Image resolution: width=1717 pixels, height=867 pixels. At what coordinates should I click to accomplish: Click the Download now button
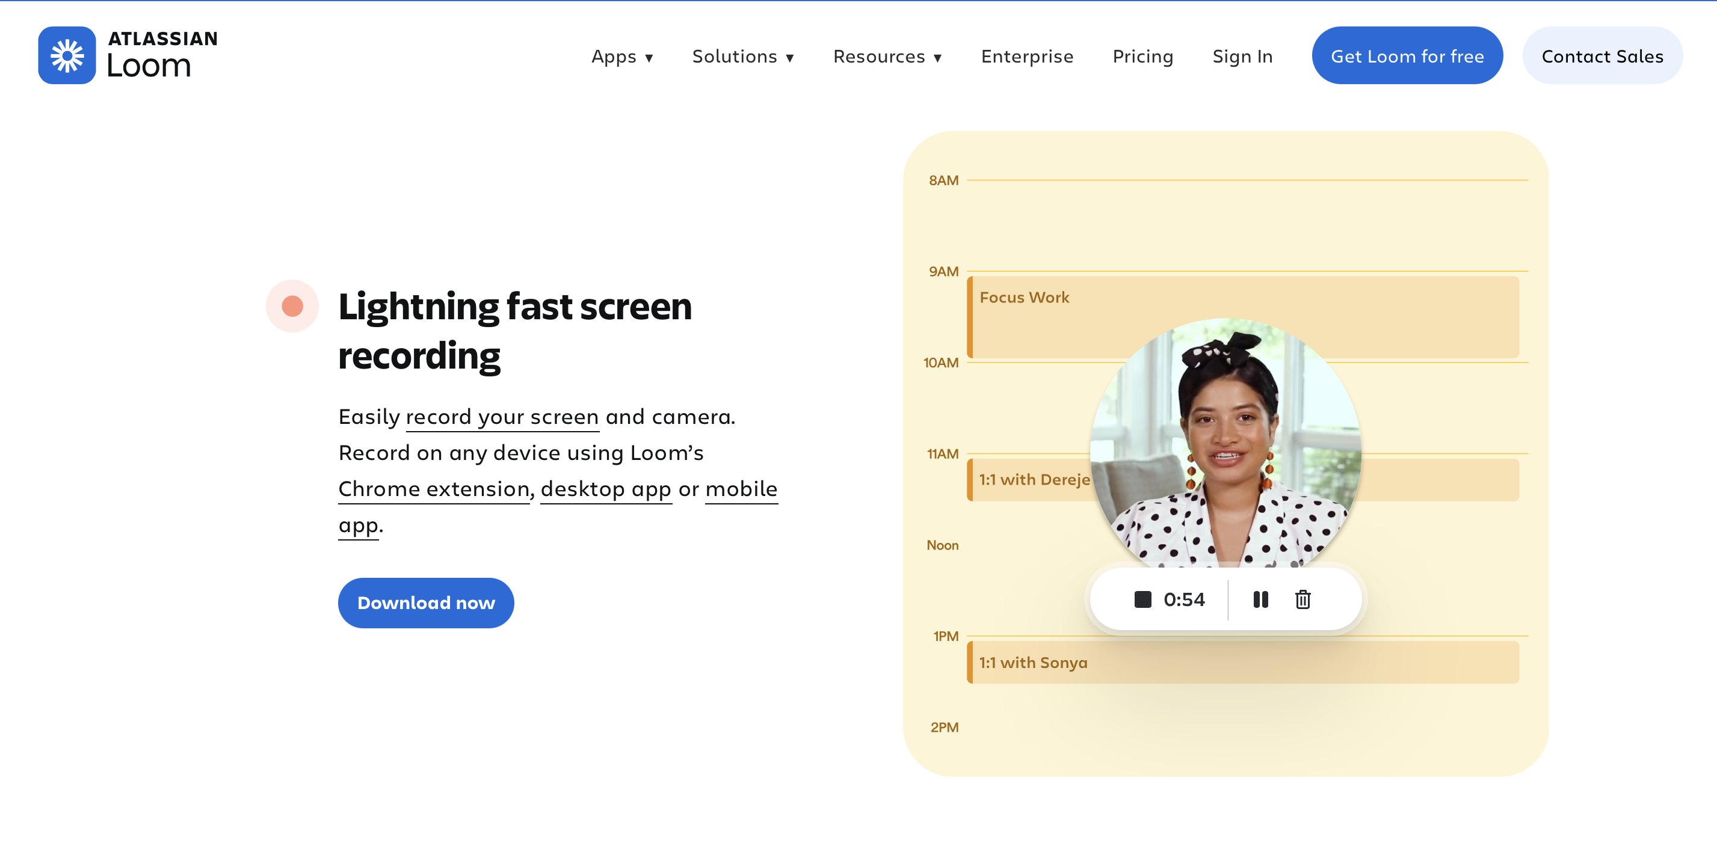click(425, 602)
